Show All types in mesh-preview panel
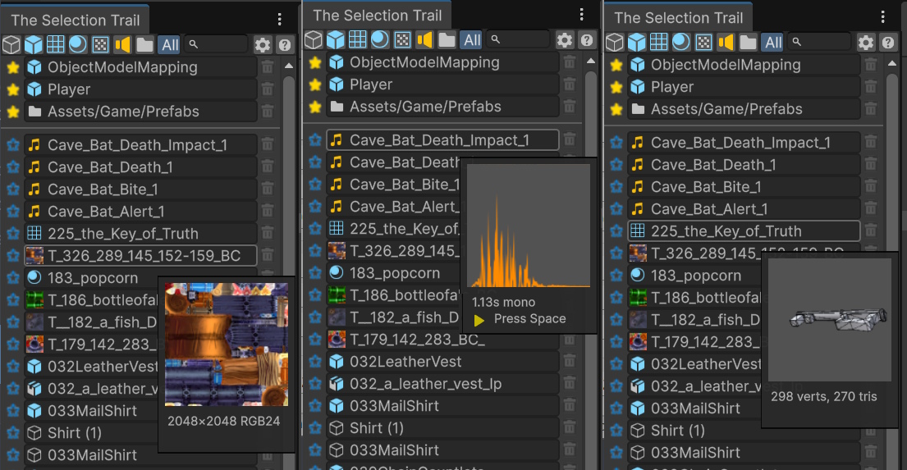The height and width of the screenshot is (470, 907). 773,42
